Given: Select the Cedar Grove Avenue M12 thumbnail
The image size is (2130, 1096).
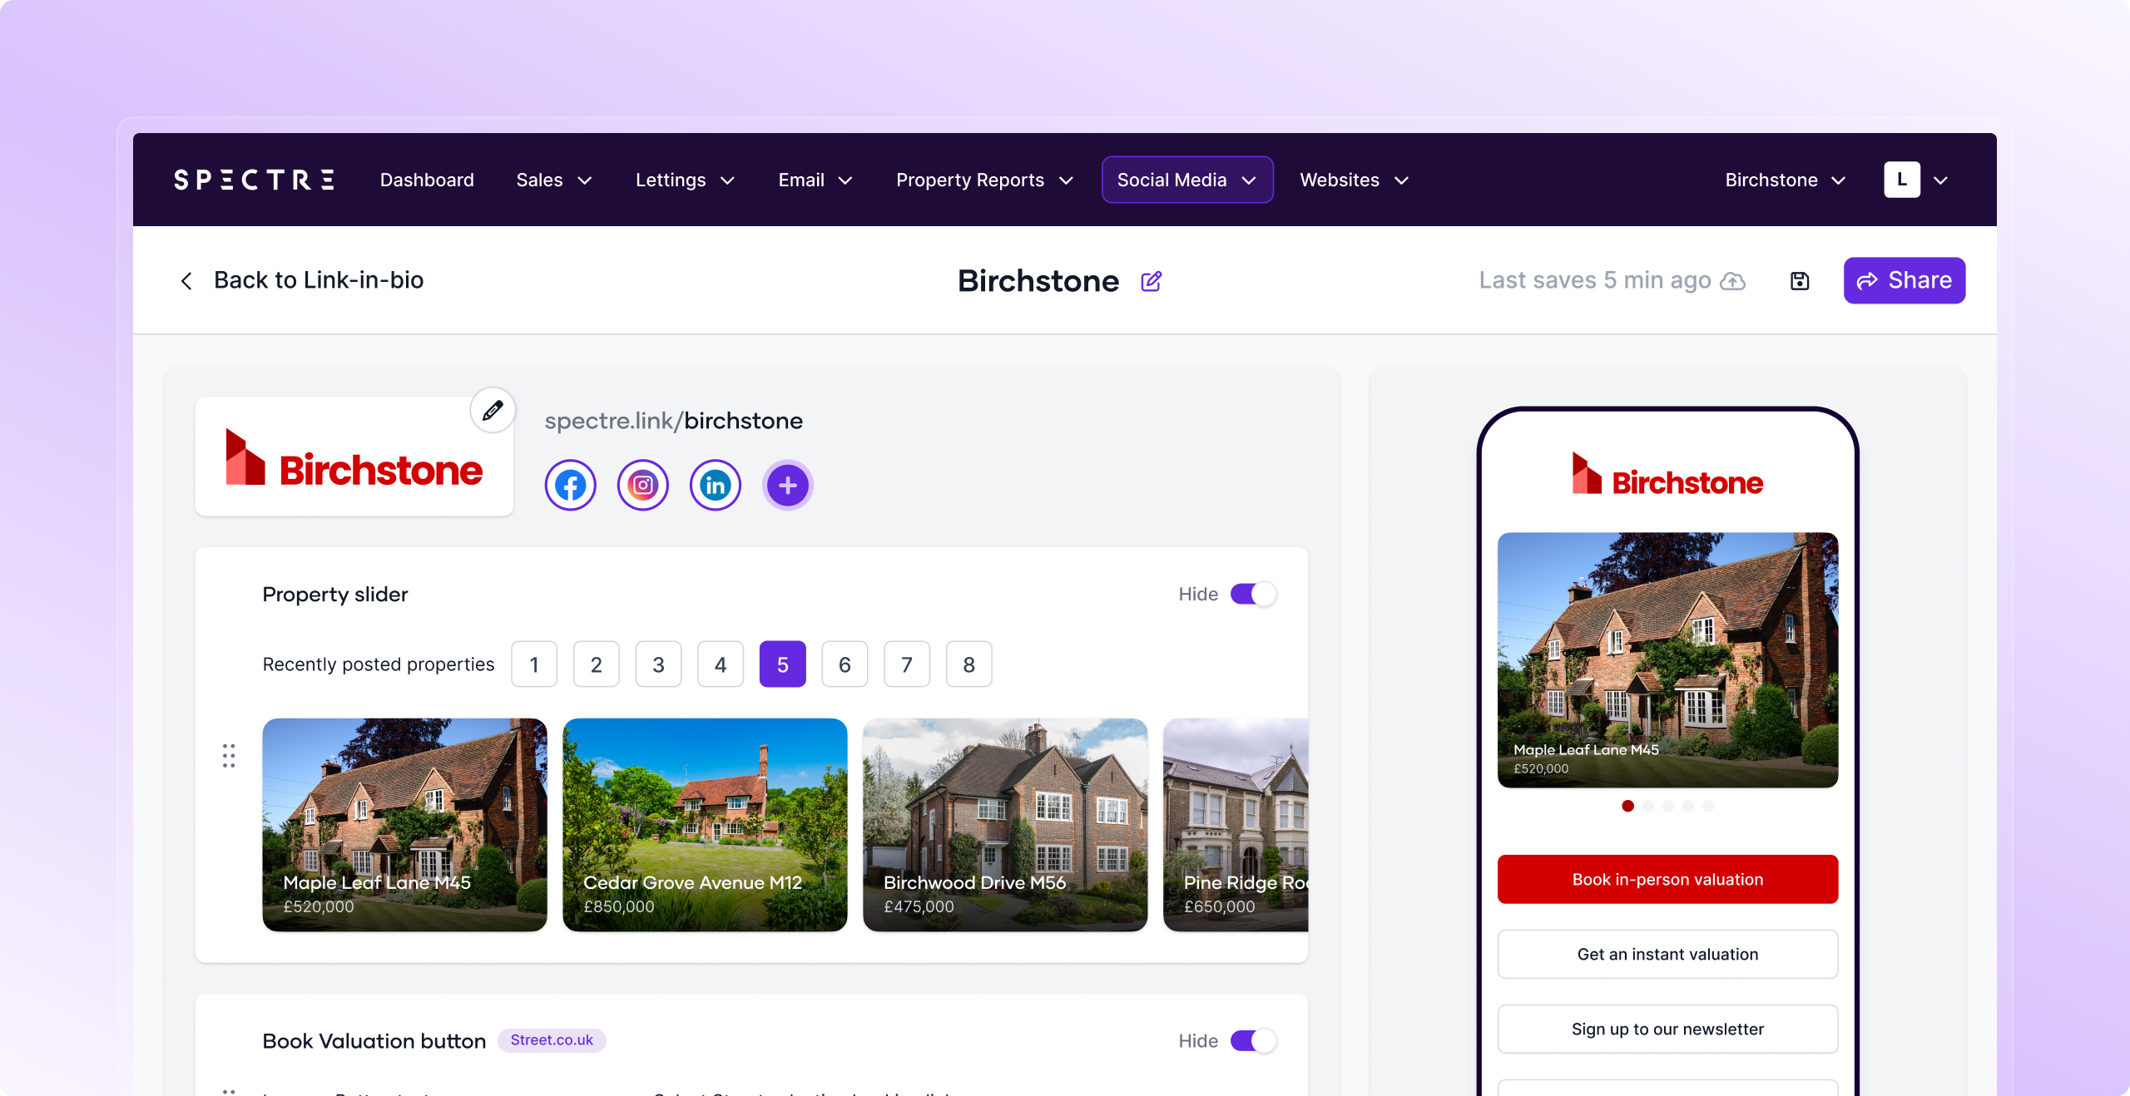Looking at the screenshot, I should point(705,824).
